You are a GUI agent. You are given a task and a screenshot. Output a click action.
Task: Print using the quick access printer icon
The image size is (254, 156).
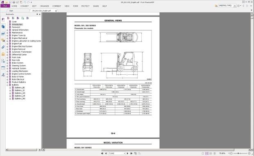tap(14, 2)
